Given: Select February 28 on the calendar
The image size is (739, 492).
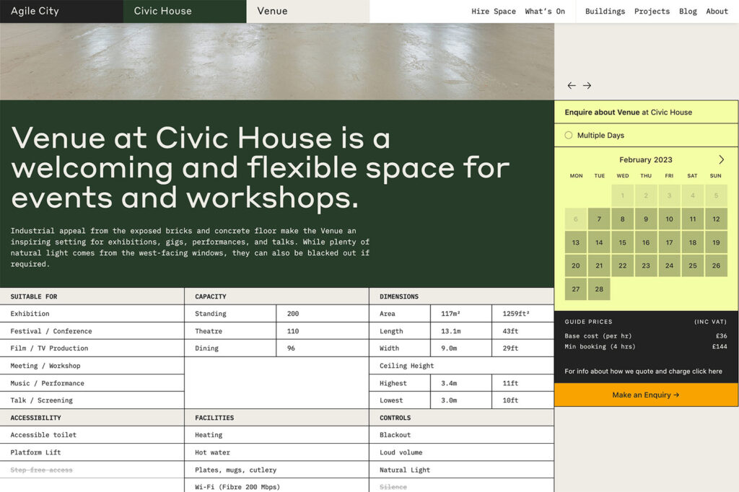Looking at the screenshot, I should (x=598, y=289).
